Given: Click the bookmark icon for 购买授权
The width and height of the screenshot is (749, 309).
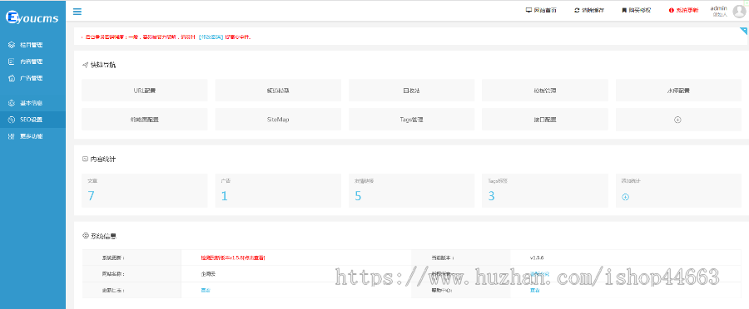Looking at the screenshot, I should [624, 10].
